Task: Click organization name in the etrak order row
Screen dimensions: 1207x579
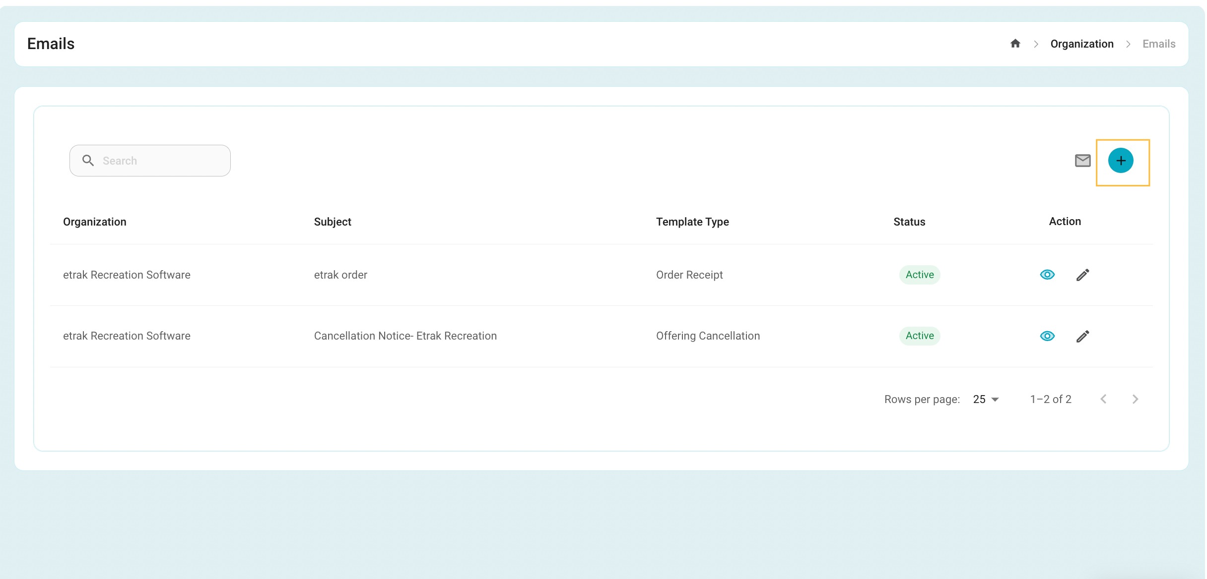Action: click(127, 275)
